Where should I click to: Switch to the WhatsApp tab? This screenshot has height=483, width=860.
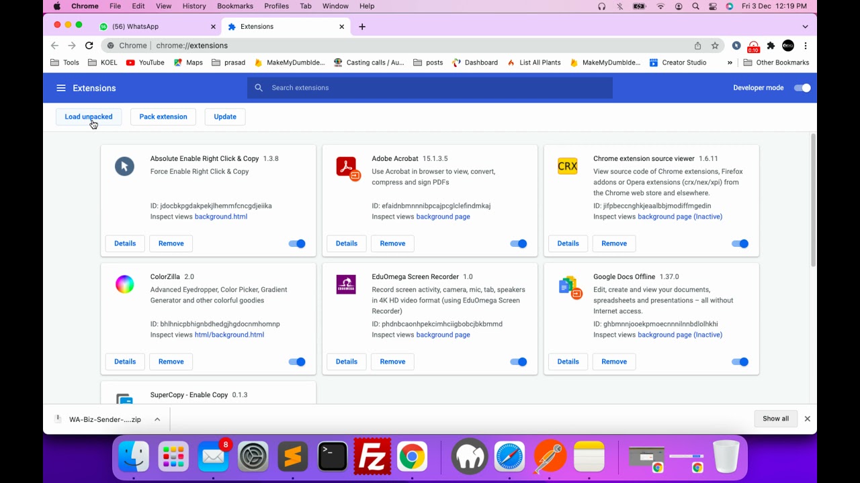tap(158, 27)
